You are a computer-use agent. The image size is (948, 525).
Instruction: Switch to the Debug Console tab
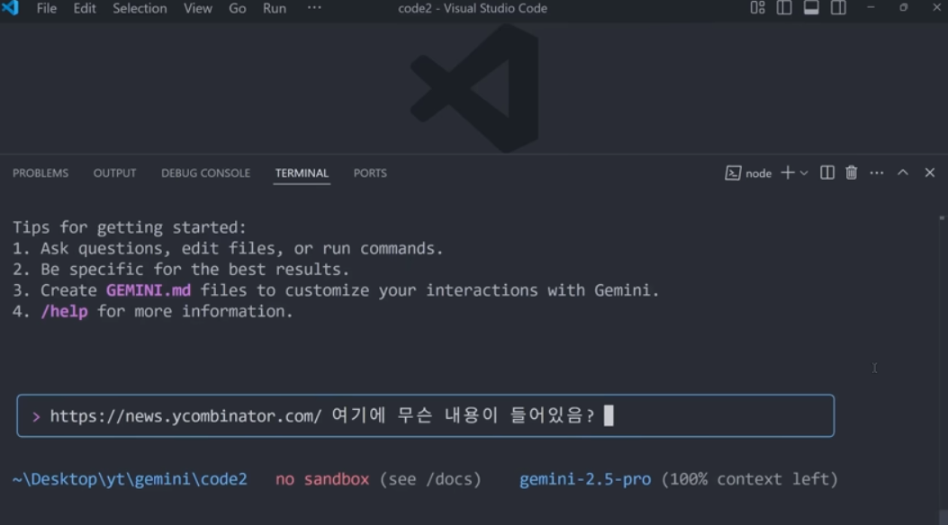[205, 174]
